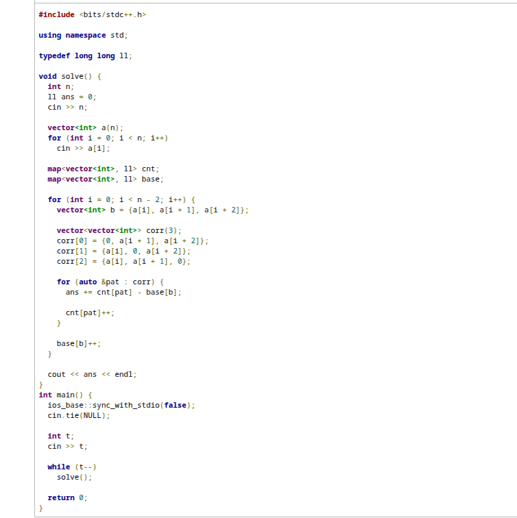This screenshot has height=518, width=517.
Task: Click the 'cnt[pat]++;' line
Action: click(x=90, y=312)
